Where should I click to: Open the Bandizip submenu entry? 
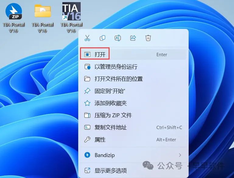133,155
